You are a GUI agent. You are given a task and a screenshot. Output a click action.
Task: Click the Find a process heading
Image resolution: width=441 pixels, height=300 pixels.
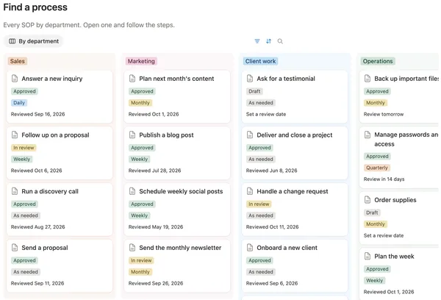point(35,7)
